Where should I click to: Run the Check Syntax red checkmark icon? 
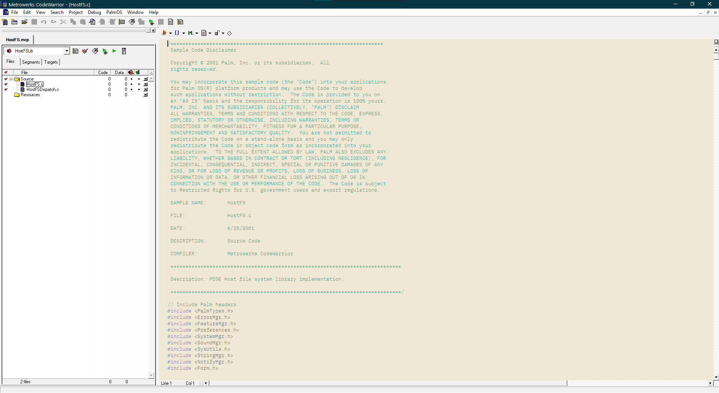[x=85, y=51]
